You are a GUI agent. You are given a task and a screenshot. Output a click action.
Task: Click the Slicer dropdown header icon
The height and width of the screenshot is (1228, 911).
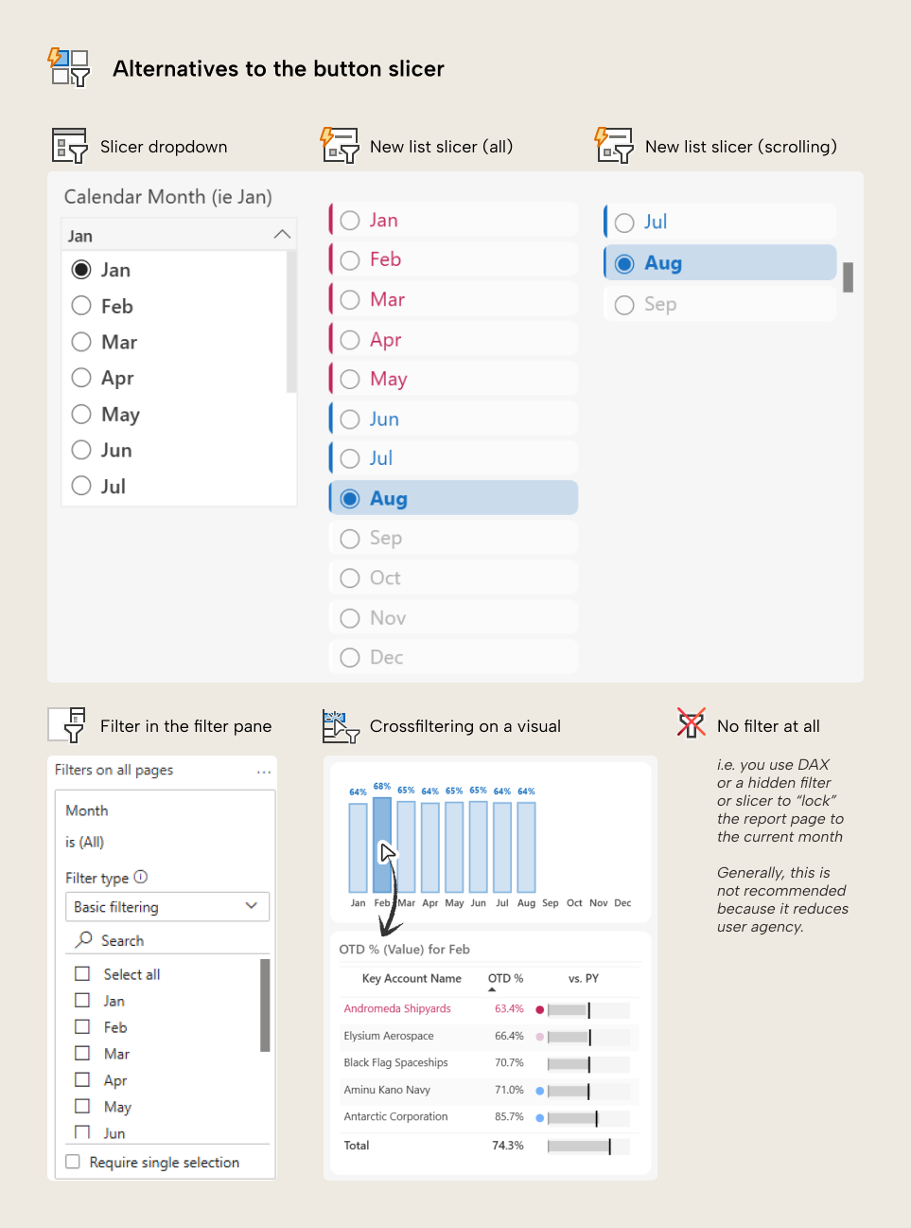pyautogui.click(x=67, y=145)
